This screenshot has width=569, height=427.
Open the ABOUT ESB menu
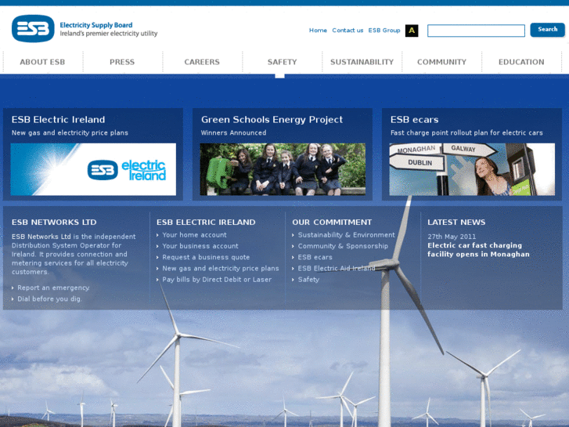coord(42,62)
